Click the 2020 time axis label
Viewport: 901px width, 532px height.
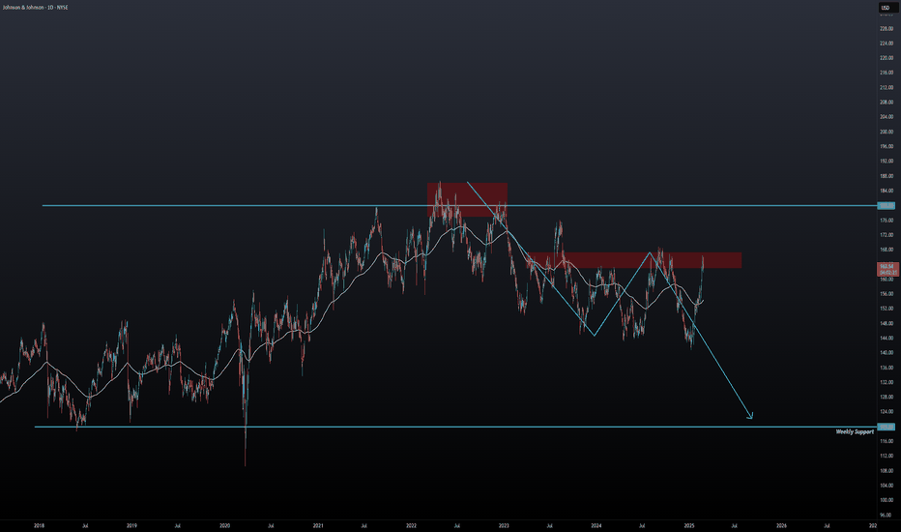pyautogui.click(x=224, y=525)
